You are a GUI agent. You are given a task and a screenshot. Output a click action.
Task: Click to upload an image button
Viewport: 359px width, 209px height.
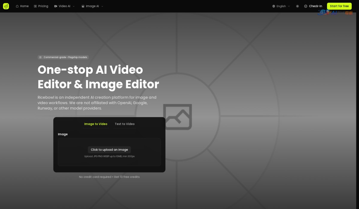click(x=109, y=150)
